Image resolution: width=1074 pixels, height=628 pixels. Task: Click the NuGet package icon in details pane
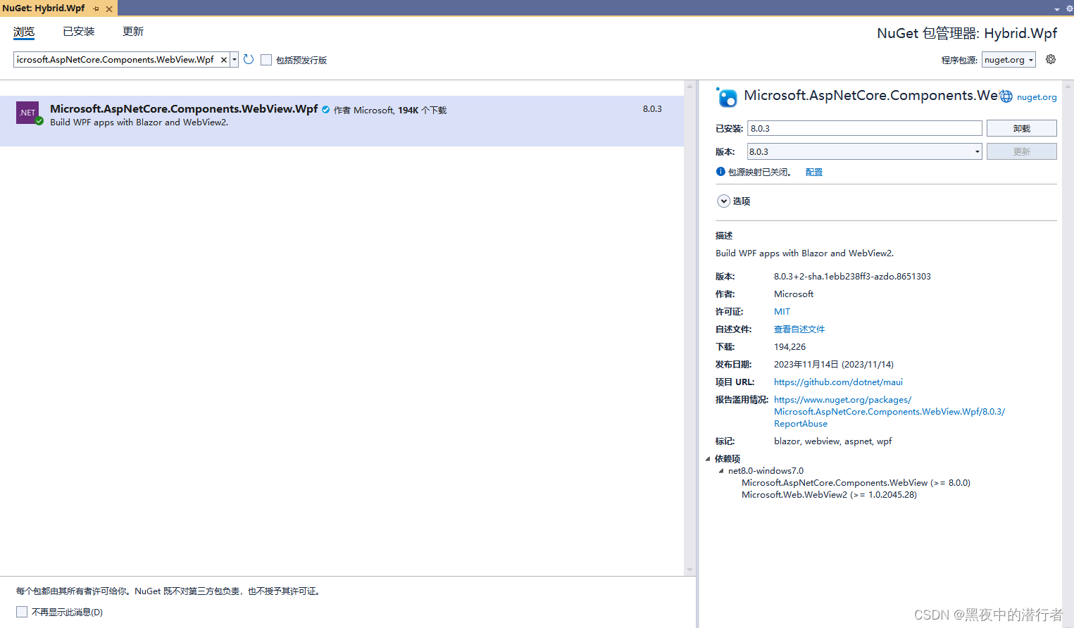[x=726, y=97]
